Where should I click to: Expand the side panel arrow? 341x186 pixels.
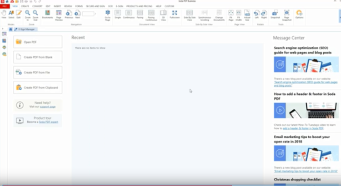tap(3, 29)
